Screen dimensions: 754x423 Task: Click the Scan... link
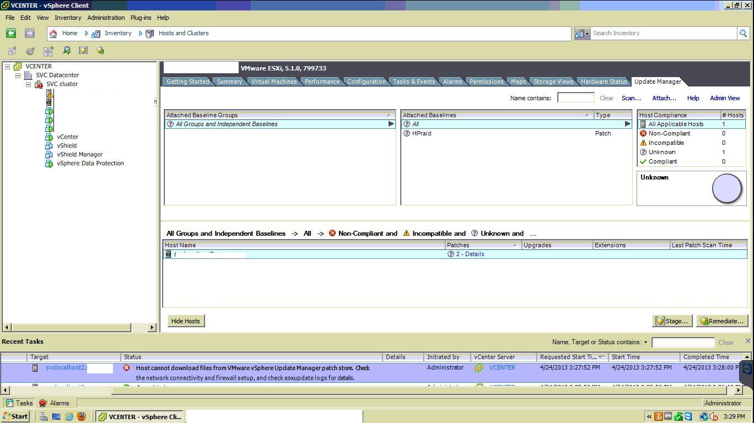tap(631, 98)
